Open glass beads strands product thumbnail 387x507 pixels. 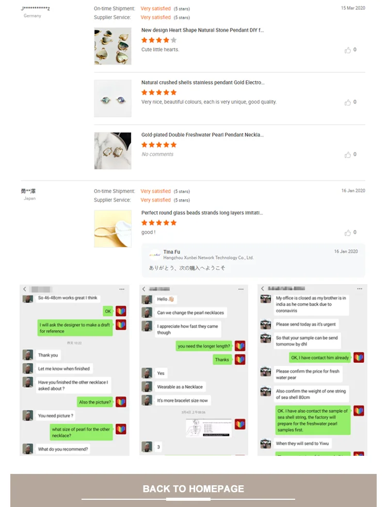112,228
